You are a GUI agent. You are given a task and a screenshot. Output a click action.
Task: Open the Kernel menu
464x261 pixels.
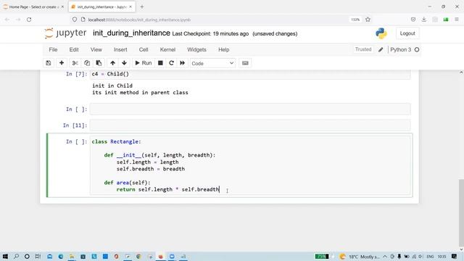167,50
